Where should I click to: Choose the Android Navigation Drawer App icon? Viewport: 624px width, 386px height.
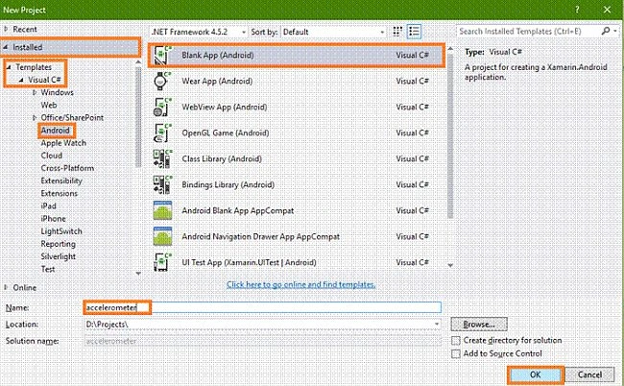[162, 236]
